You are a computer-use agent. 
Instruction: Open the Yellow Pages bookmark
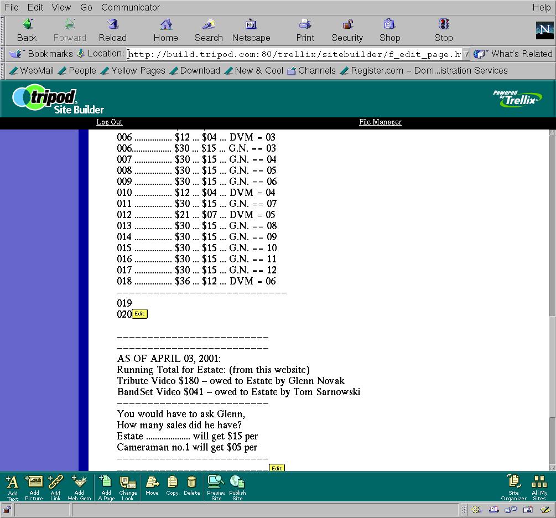pos(133,71)
